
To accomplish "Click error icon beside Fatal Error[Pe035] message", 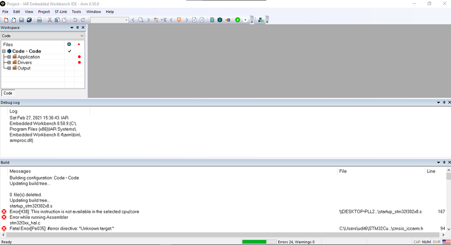I will pos(4,228).
